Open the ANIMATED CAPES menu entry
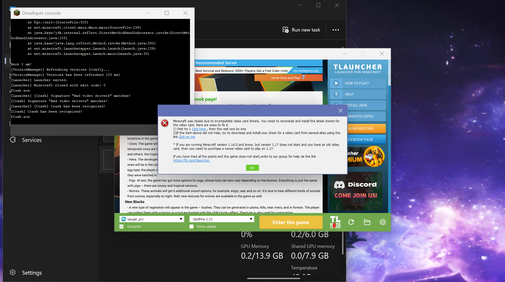This screenshot has width=505, height=282. 367,116
